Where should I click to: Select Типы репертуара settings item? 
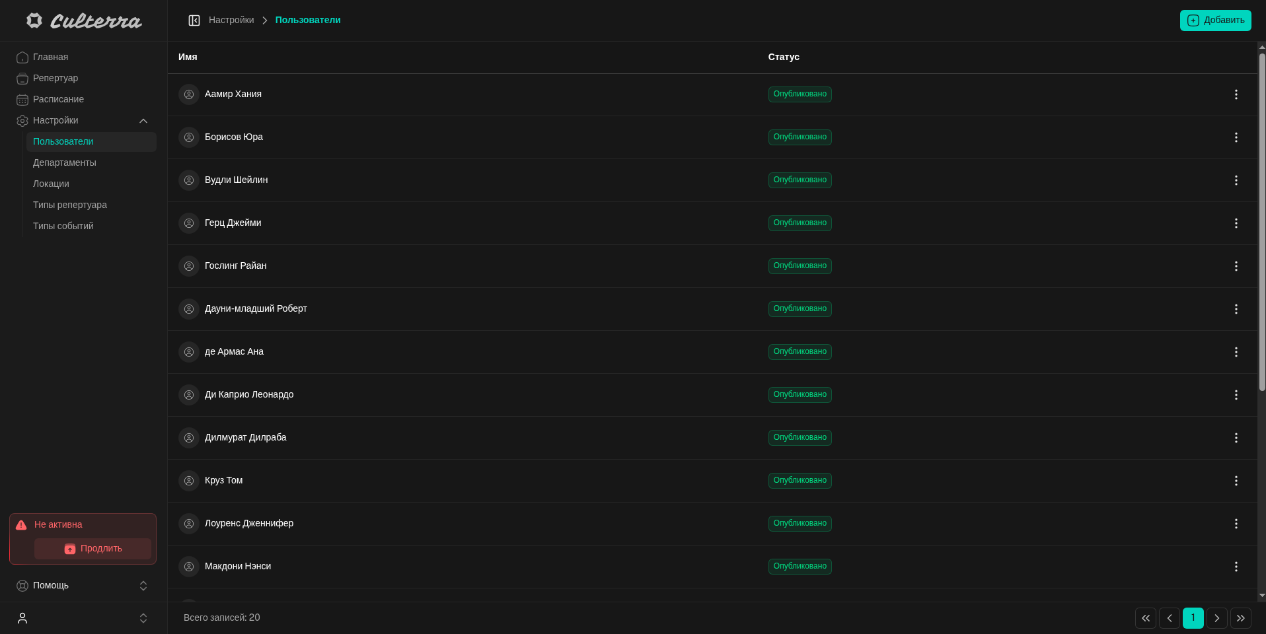[x=70, y=205]
